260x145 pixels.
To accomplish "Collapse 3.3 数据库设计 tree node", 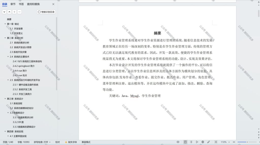I will click(8, 113).
